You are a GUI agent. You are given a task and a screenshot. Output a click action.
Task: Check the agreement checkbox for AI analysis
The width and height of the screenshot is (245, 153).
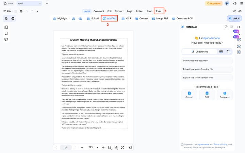182,144
